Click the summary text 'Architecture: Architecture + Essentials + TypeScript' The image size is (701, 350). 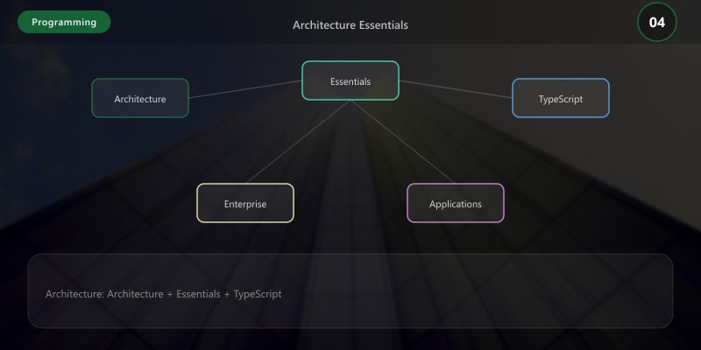164,294
